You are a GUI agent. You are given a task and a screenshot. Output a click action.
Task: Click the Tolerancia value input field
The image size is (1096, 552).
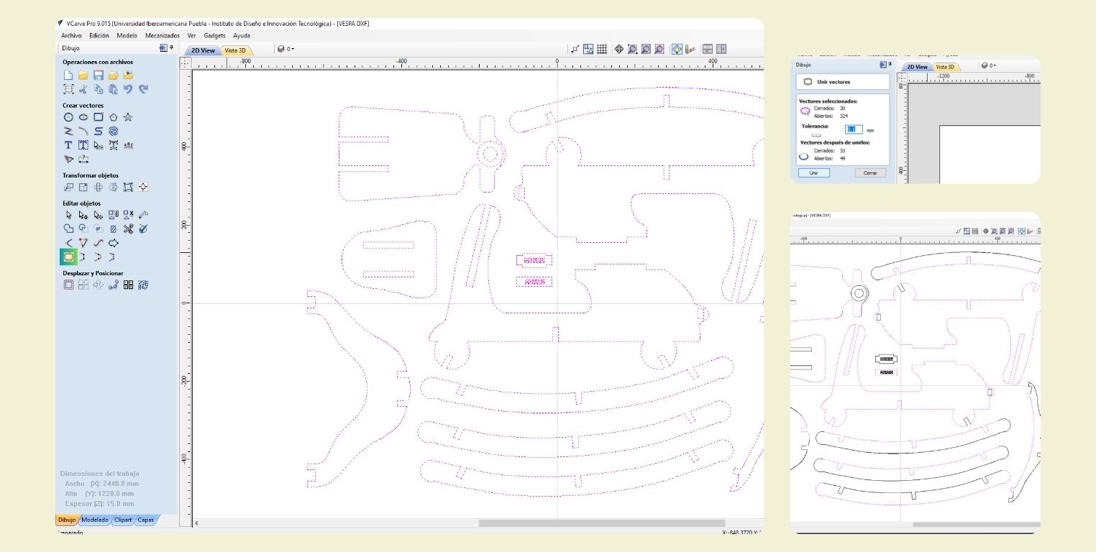[x=854, y=129]
